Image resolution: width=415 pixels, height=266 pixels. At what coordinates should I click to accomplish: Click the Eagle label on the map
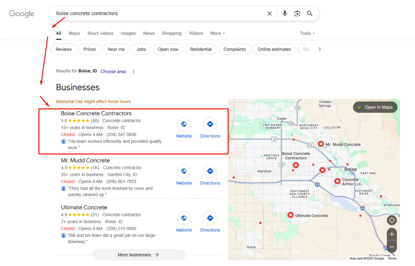pyautogui.click(x=282, y=119)
